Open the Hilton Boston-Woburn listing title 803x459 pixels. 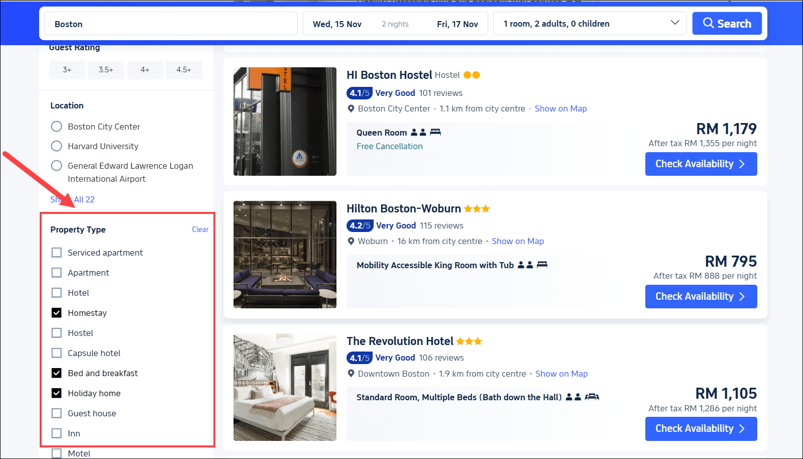[x=404, y=208]
